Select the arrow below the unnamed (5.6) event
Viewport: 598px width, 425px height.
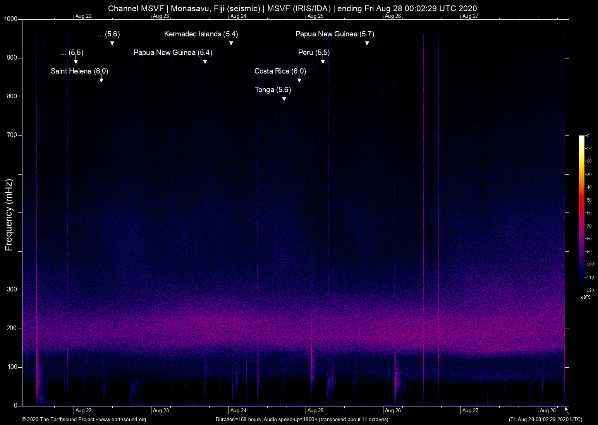pos(112,42)
